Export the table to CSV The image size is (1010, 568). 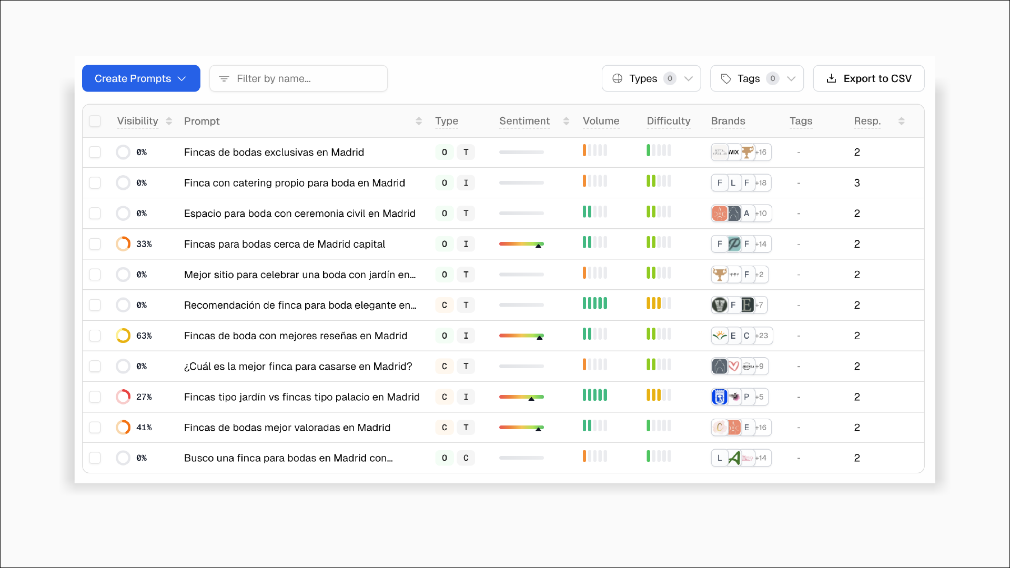coord(868,78)
